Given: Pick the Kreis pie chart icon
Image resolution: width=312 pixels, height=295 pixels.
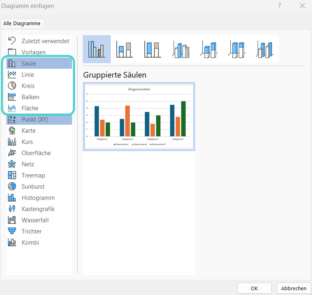Looking at the screenshot, I should pos(12,86).
